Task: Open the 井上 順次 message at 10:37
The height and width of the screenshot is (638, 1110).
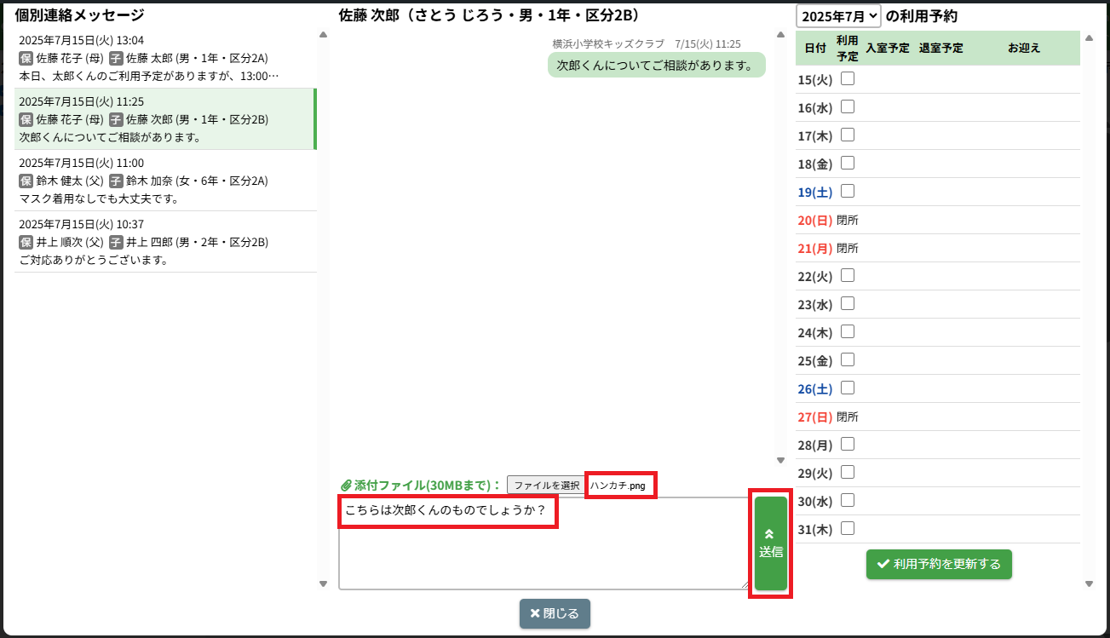Action: tap(164, 242)
